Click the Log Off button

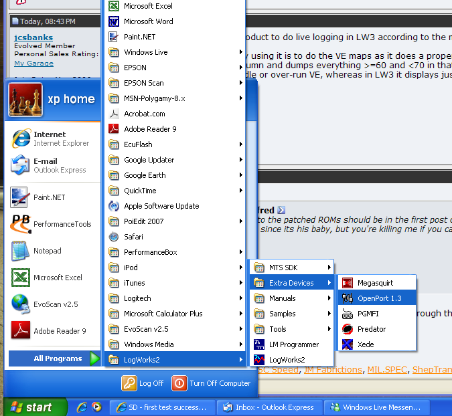point(143,383)
